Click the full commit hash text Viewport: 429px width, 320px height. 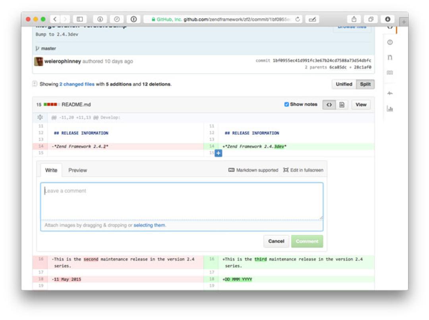pos(322,60)
